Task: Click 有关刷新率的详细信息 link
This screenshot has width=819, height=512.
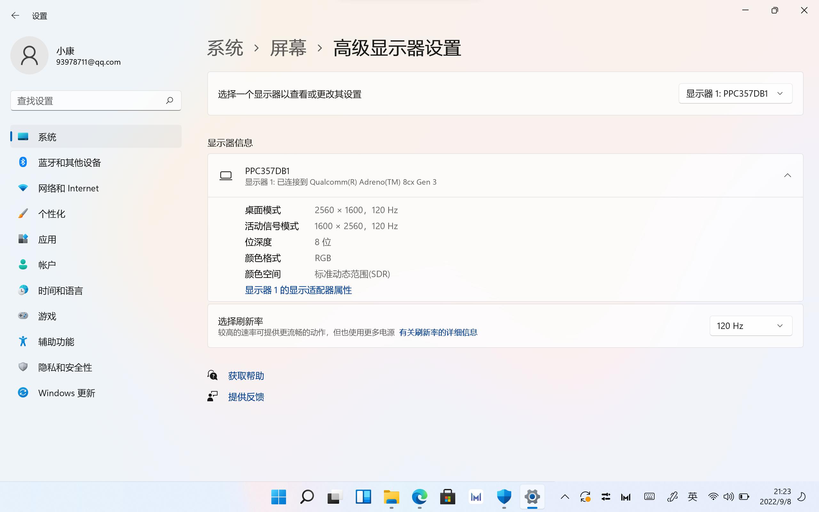Action: [439, 332]
